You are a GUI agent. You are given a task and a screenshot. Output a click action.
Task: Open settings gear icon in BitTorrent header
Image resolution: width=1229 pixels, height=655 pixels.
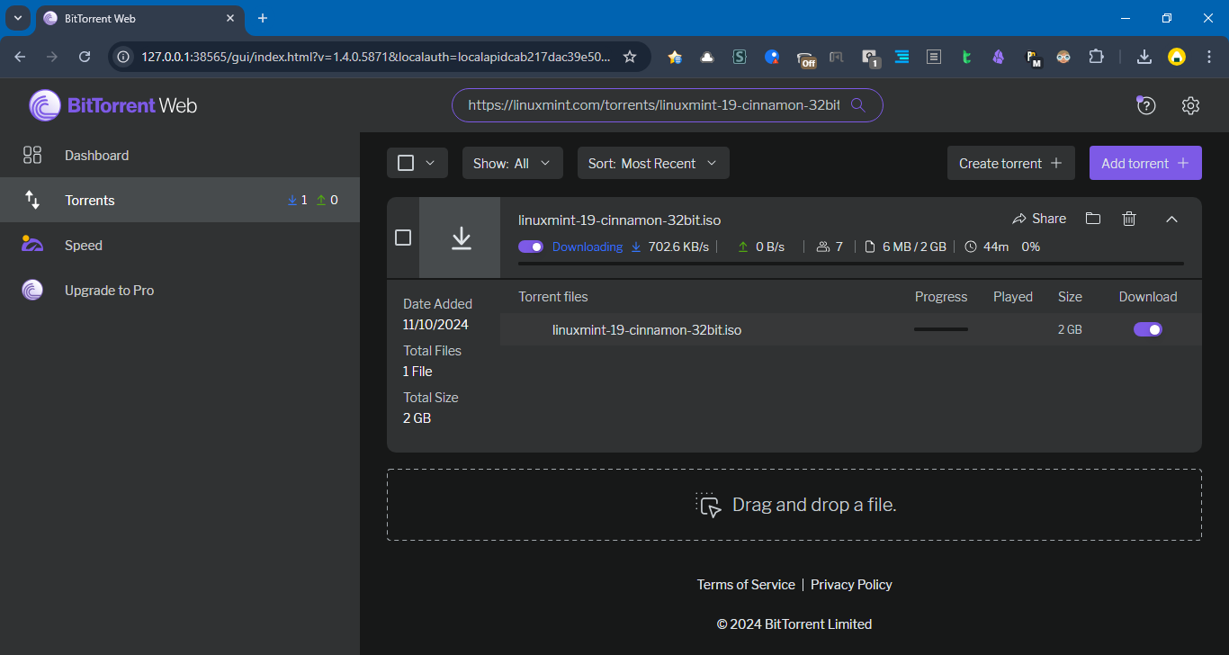tap(1190, 105)
